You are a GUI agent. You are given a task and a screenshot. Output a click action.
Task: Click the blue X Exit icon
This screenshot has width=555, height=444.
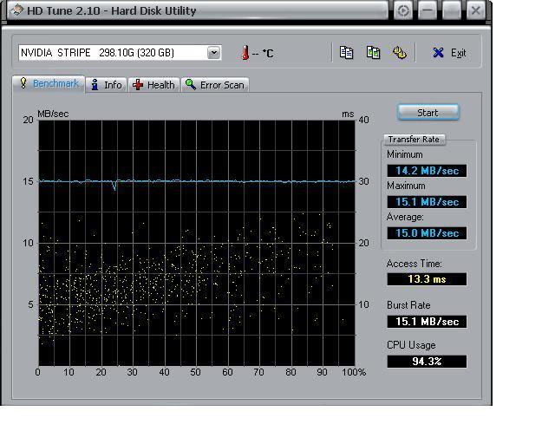coord(438,53)
